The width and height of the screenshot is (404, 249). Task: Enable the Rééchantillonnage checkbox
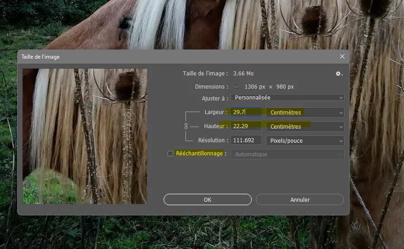(x=170, y=154)
